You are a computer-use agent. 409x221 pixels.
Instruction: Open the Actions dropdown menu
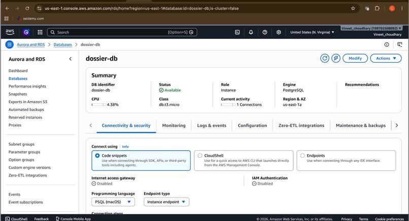(386, 58)
